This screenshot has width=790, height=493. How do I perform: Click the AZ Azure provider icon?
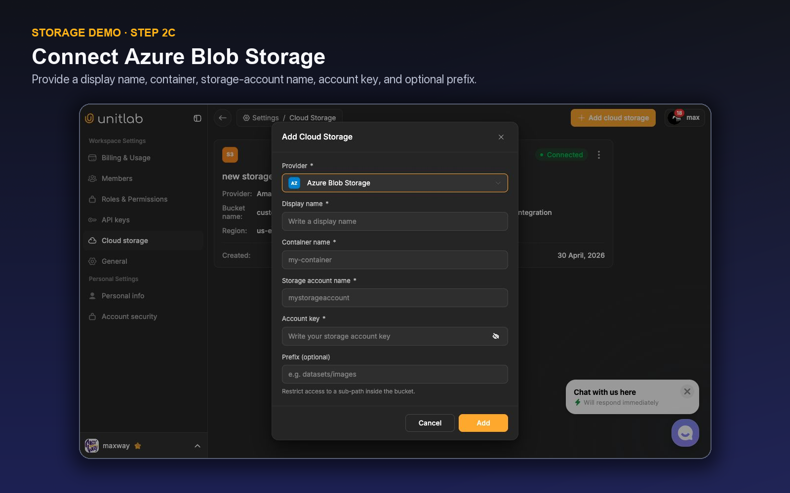pyautogui.click(x=294, y=183)
